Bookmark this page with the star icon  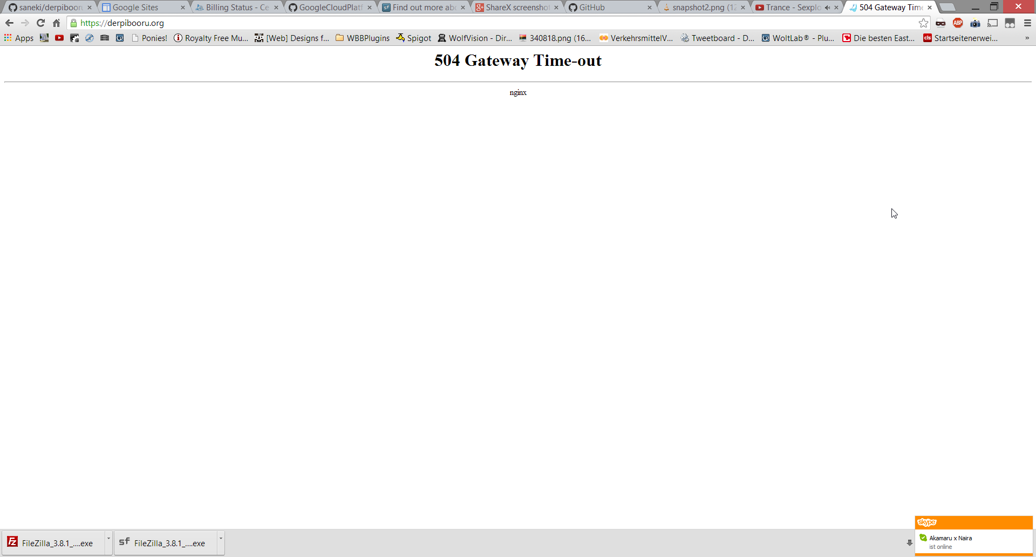[923, 23]
